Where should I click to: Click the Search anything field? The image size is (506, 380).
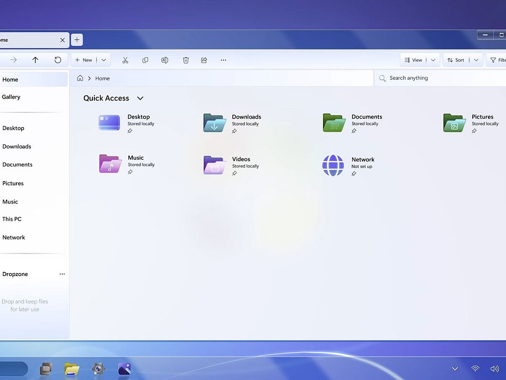[x=439, y=78]
